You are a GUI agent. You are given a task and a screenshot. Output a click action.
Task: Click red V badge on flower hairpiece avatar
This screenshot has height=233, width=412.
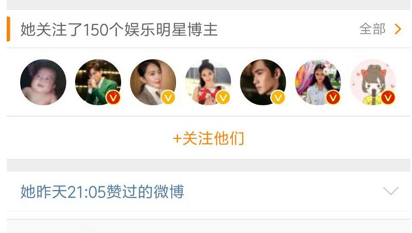[333, 97]
